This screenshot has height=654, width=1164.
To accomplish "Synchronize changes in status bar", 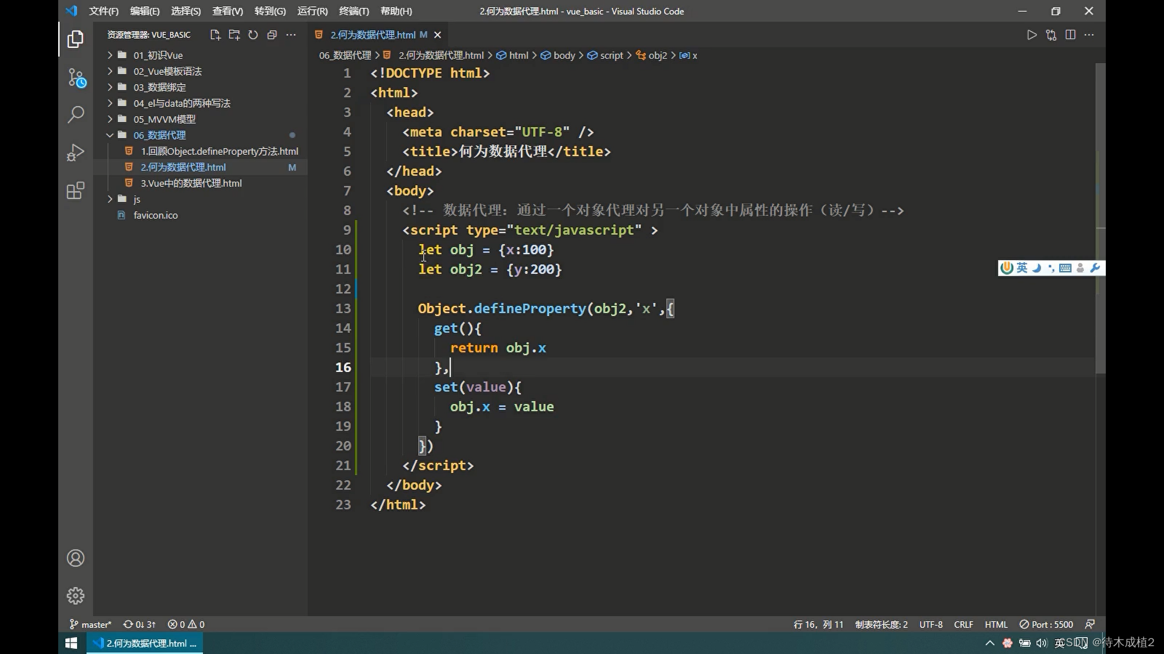I will click(x=139, y=624).
